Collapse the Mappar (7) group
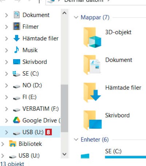 [x=76, y=17]
